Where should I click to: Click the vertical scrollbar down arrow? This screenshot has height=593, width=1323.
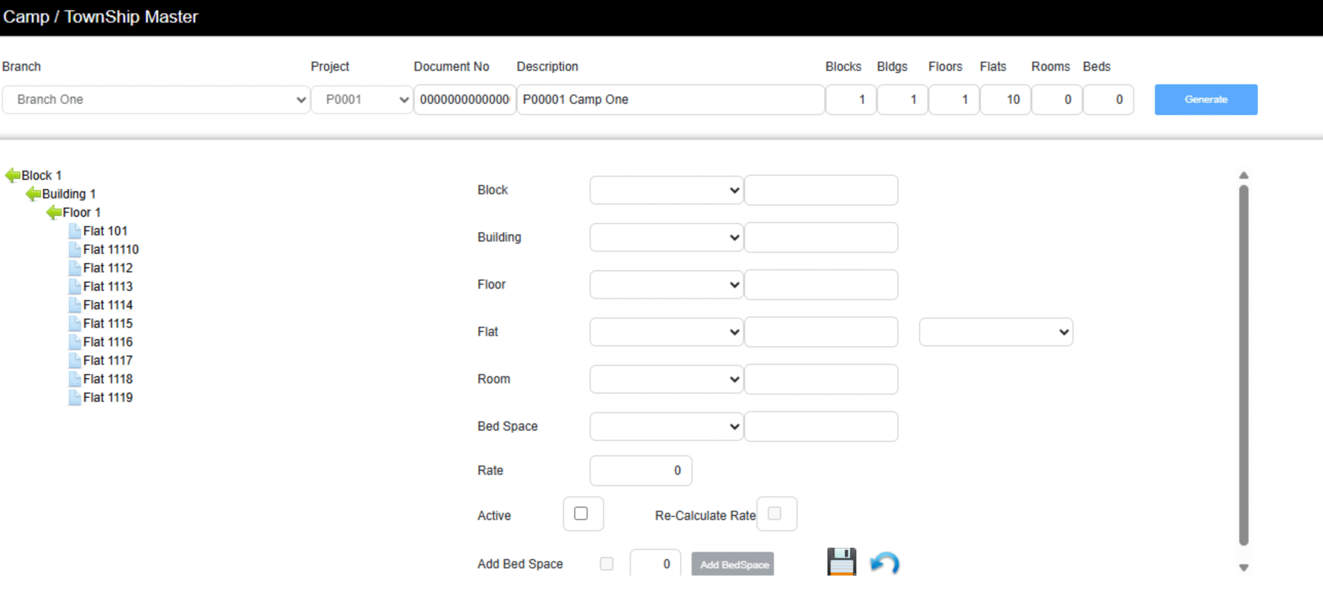(x=1243, y=568)
